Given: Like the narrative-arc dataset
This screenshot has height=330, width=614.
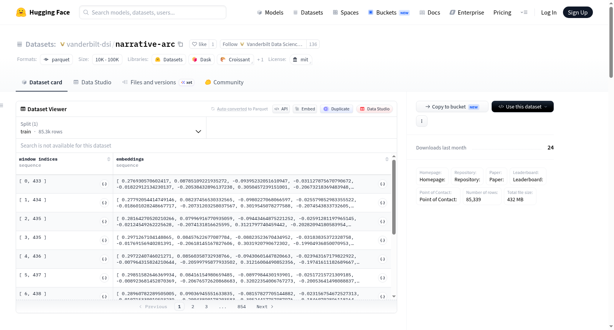Looking at the screenshot, I should [199, 44].
